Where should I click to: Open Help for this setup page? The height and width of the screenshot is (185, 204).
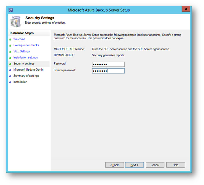tap(175, 165)
